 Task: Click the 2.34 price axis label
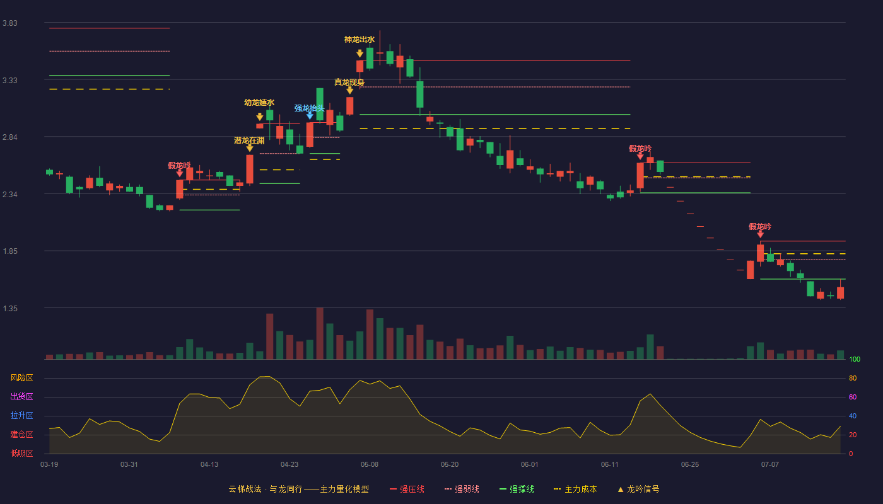pos(10,195)
